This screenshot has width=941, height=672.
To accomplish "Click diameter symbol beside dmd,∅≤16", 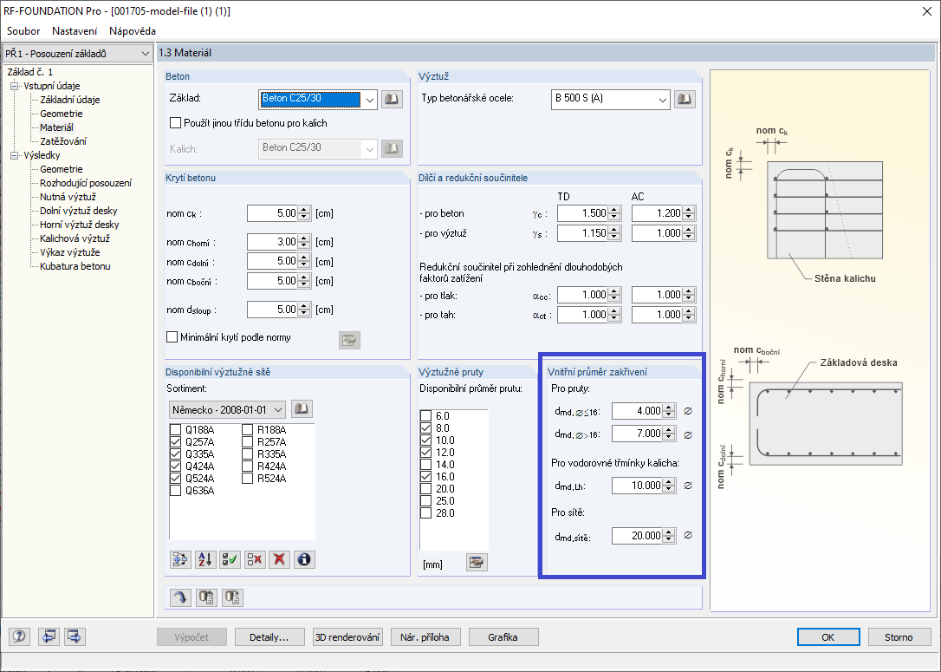I will click(x=688, y=411).
